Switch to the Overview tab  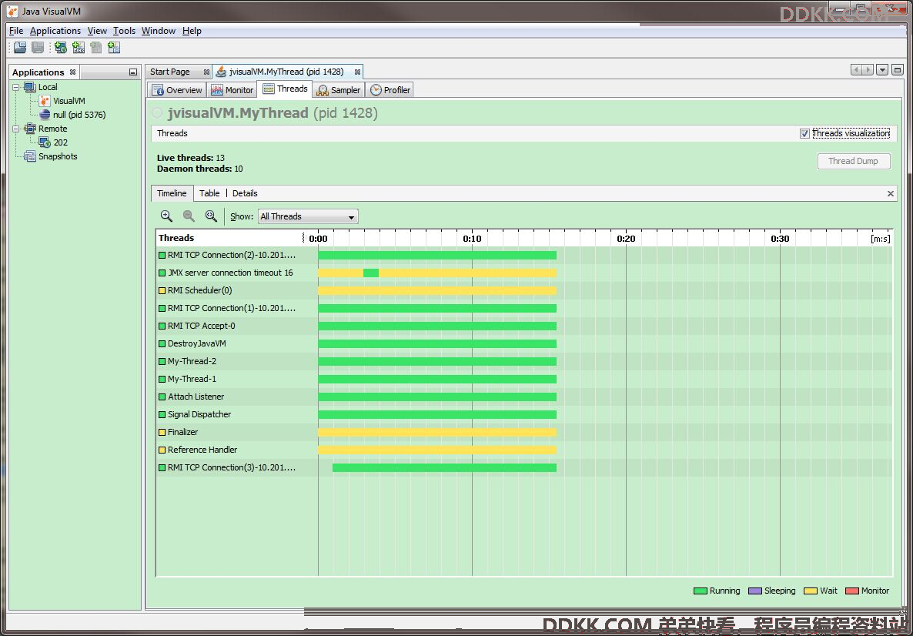coord(177,89)
